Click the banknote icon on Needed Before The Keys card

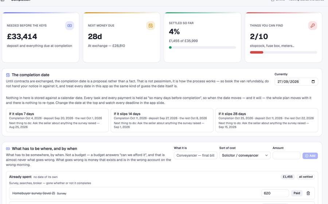point(70,26)
